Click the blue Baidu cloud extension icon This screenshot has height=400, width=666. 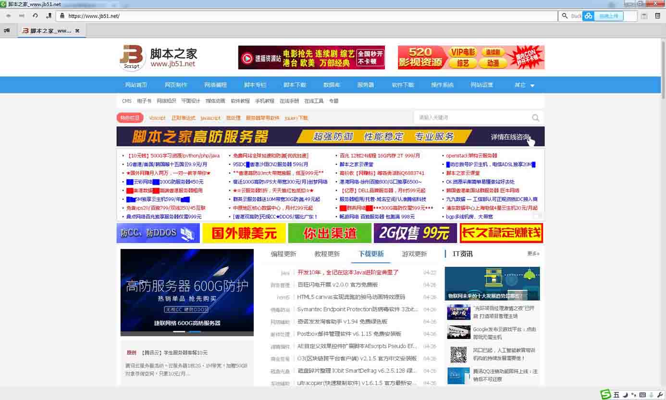coord(589,16)
